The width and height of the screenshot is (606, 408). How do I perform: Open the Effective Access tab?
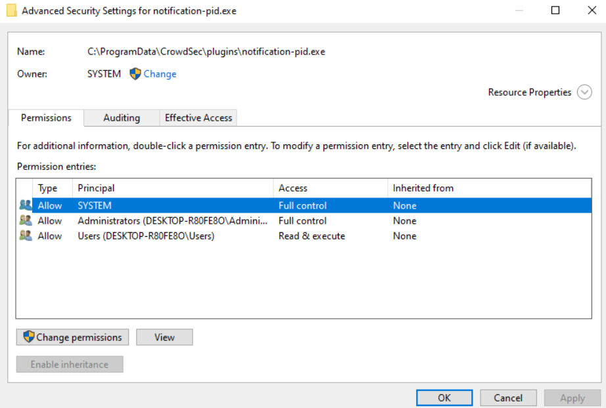pyautogui.click(x=198, y=117)
